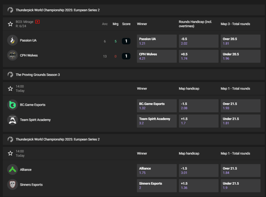Click the Passion UA team logo
Viewport: 266px width, 197px height.
tap(13, 40)
